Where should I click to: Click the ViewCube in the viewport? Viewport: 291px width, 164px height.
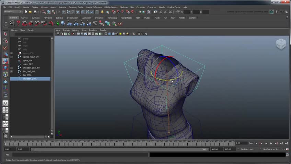coord(281,44)
